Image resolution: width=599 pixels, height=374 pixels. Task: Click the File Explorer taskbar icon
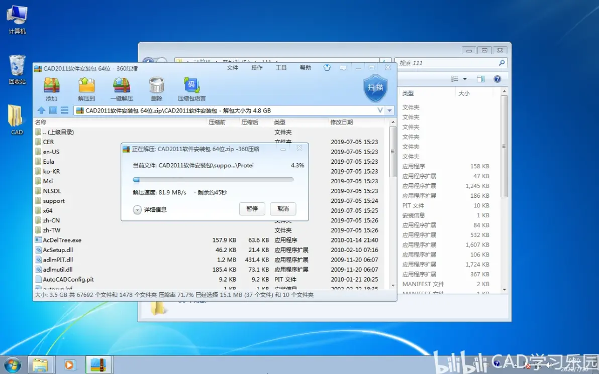coord(40,365)
